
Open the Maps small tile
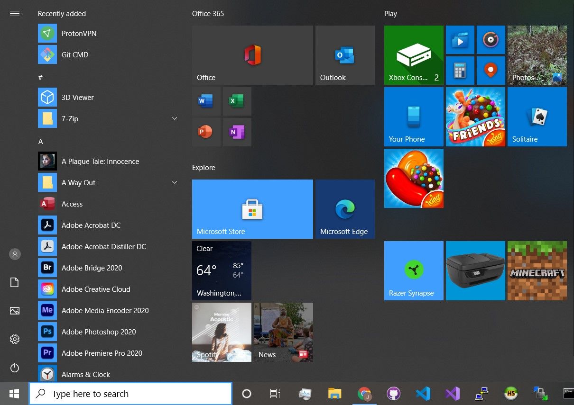coord(491,71)
